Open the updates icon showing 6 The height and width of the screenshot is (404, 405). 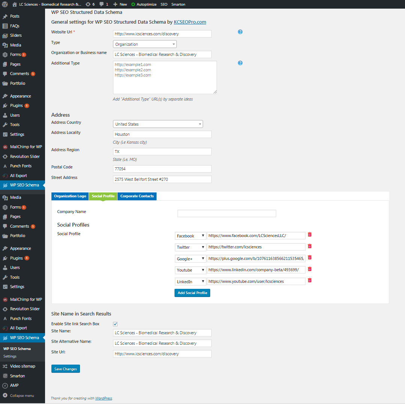pyautogui.click(x=88, y=5)
